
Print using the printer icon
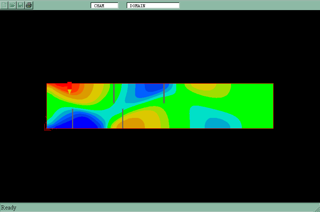pyautogui.click(x=29, y=5)
